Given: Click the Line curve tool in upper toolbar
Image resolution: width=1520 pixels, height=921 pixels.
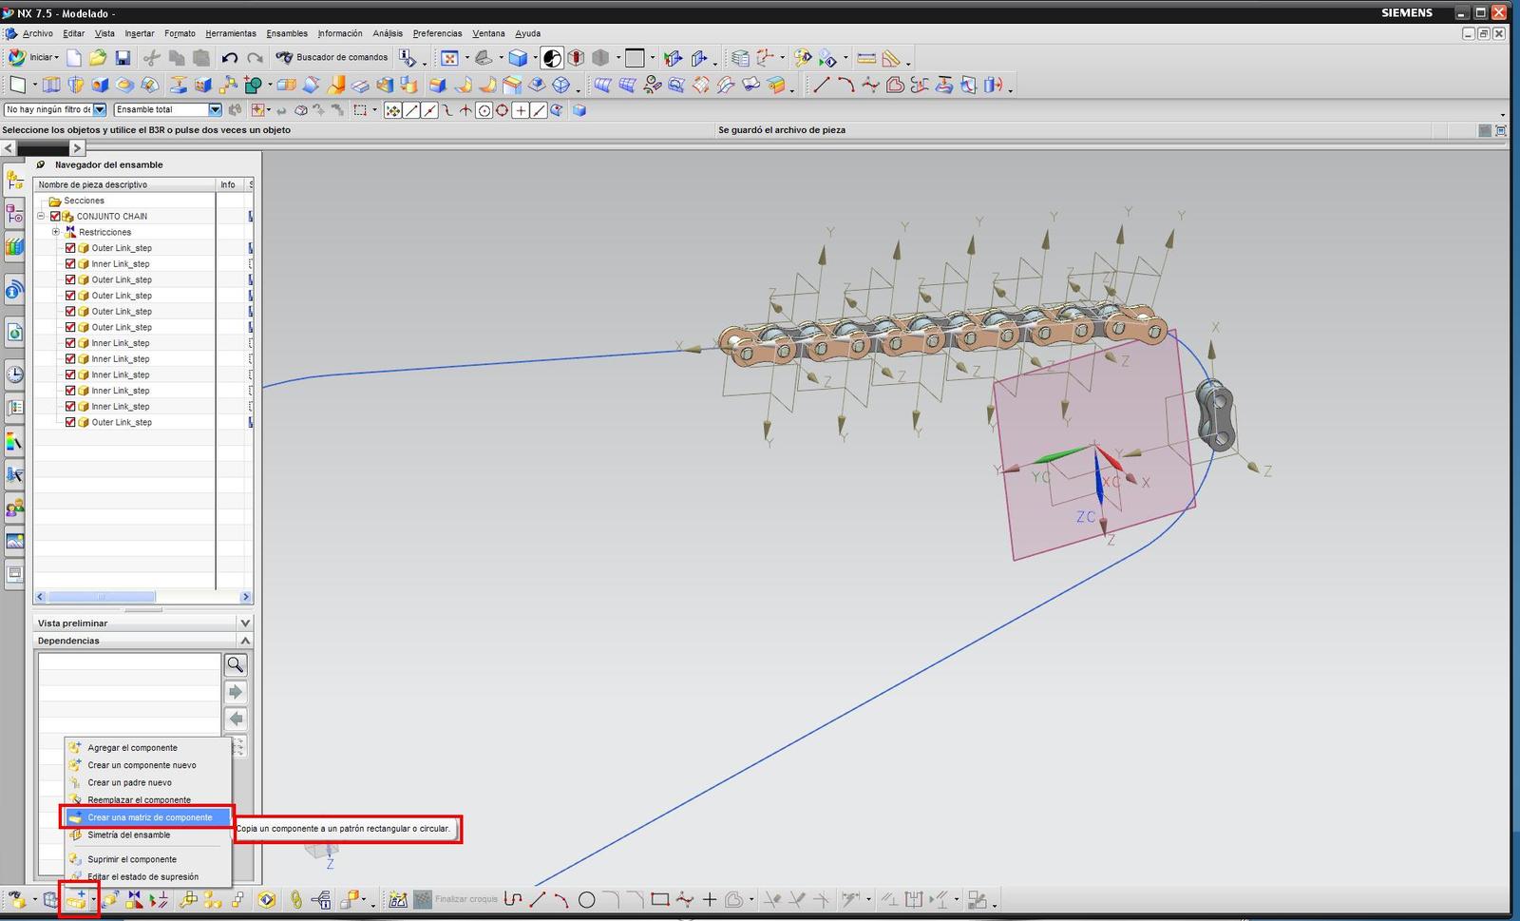Looking at the screenshot, I should pyautogui.click(x=821, y=86).
